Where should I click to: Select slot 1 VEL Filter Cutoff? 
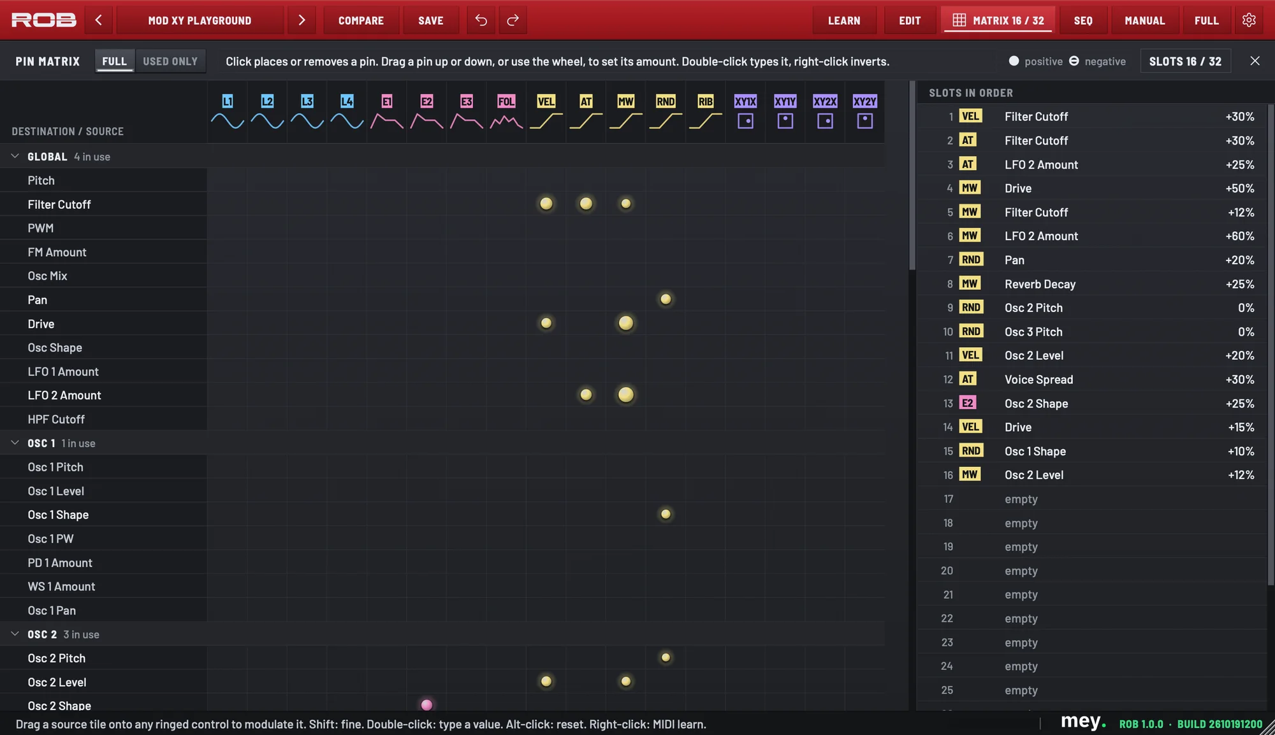pyautogui.click(x=1092, y=117)
